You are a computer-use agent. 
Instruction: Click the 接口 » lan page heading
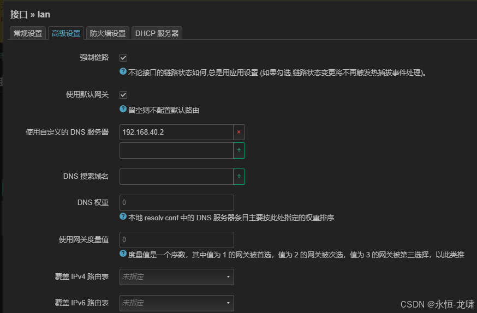[30, 14]
